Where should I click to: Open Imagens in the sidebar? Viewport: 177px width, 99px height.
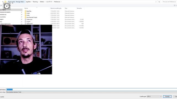coord(2,19)
